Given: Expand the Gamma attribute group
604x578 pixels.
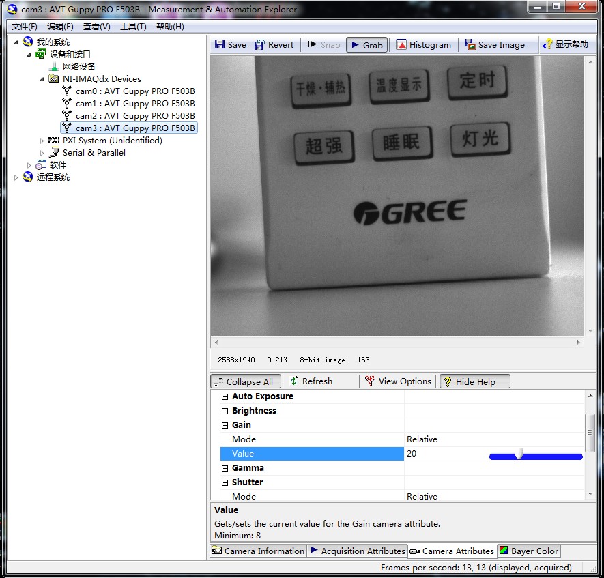Looking at the screenshot, I should 225,468.
